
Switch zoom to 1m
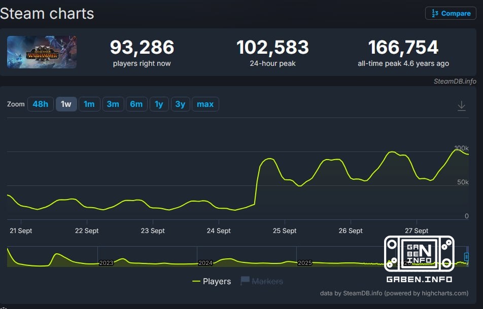click(x=89, y=104)
